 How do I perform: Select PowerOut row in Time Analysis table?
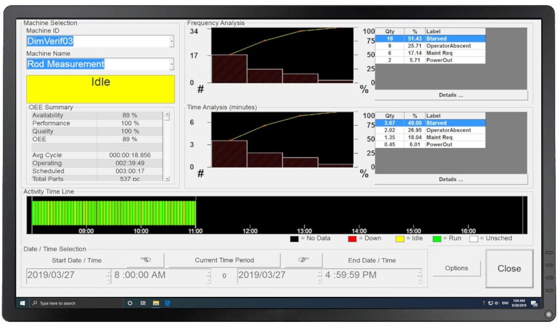click(x=430, y=144)
